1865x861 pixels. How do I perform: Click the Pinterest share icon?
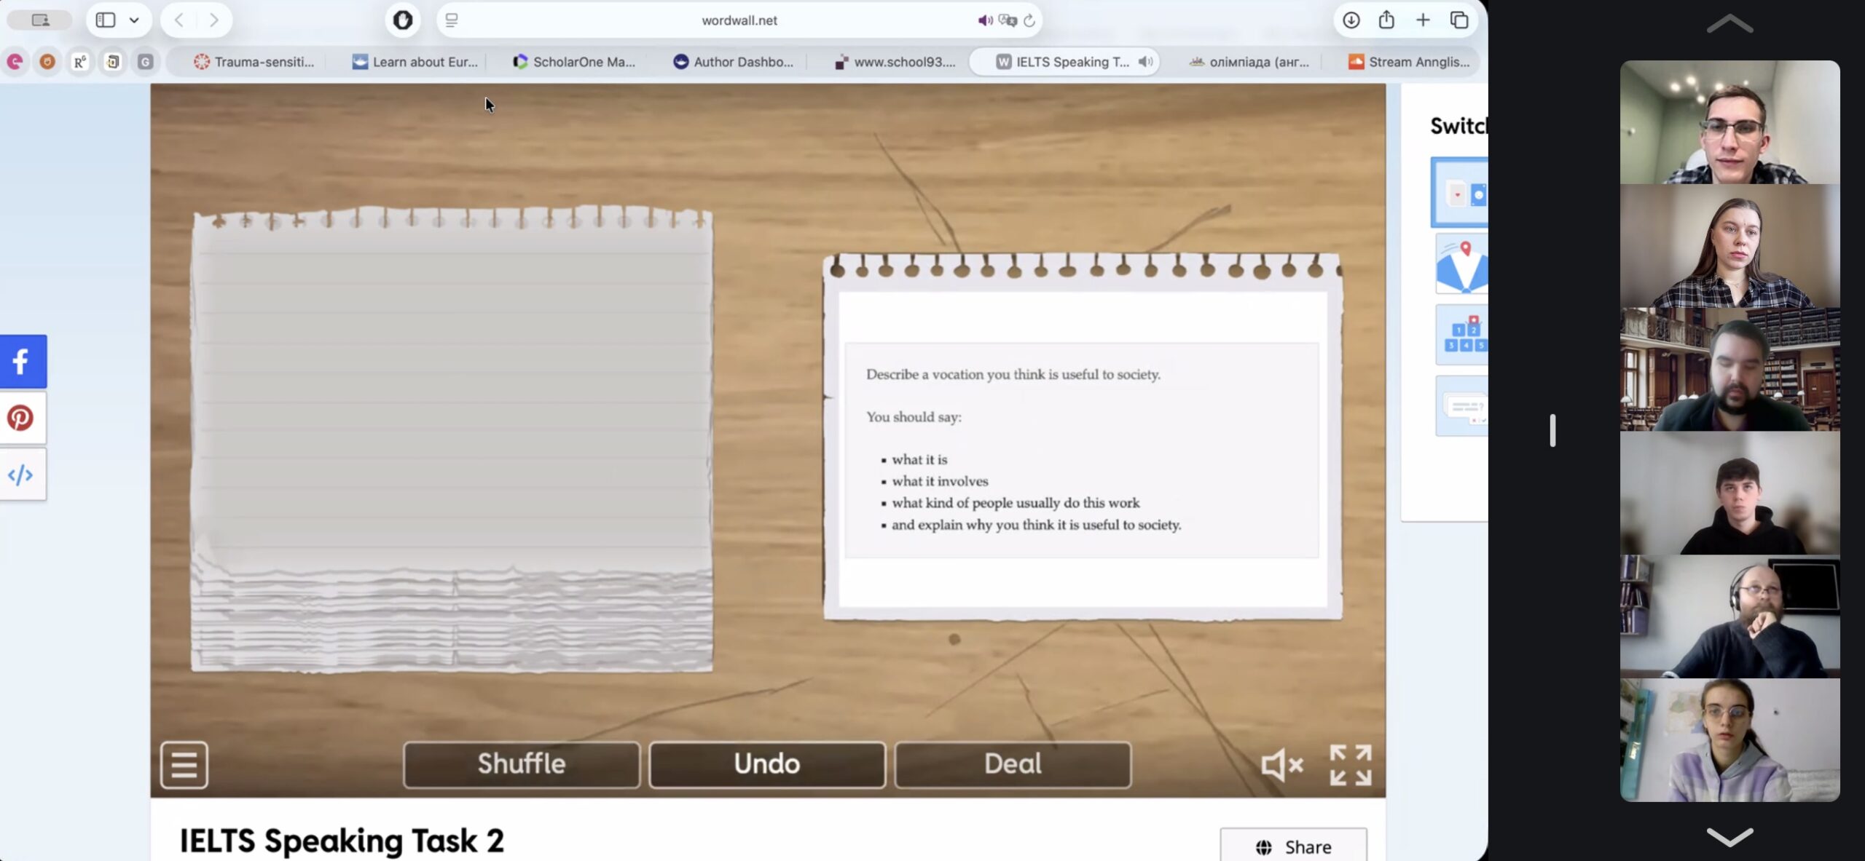point(22,418)
